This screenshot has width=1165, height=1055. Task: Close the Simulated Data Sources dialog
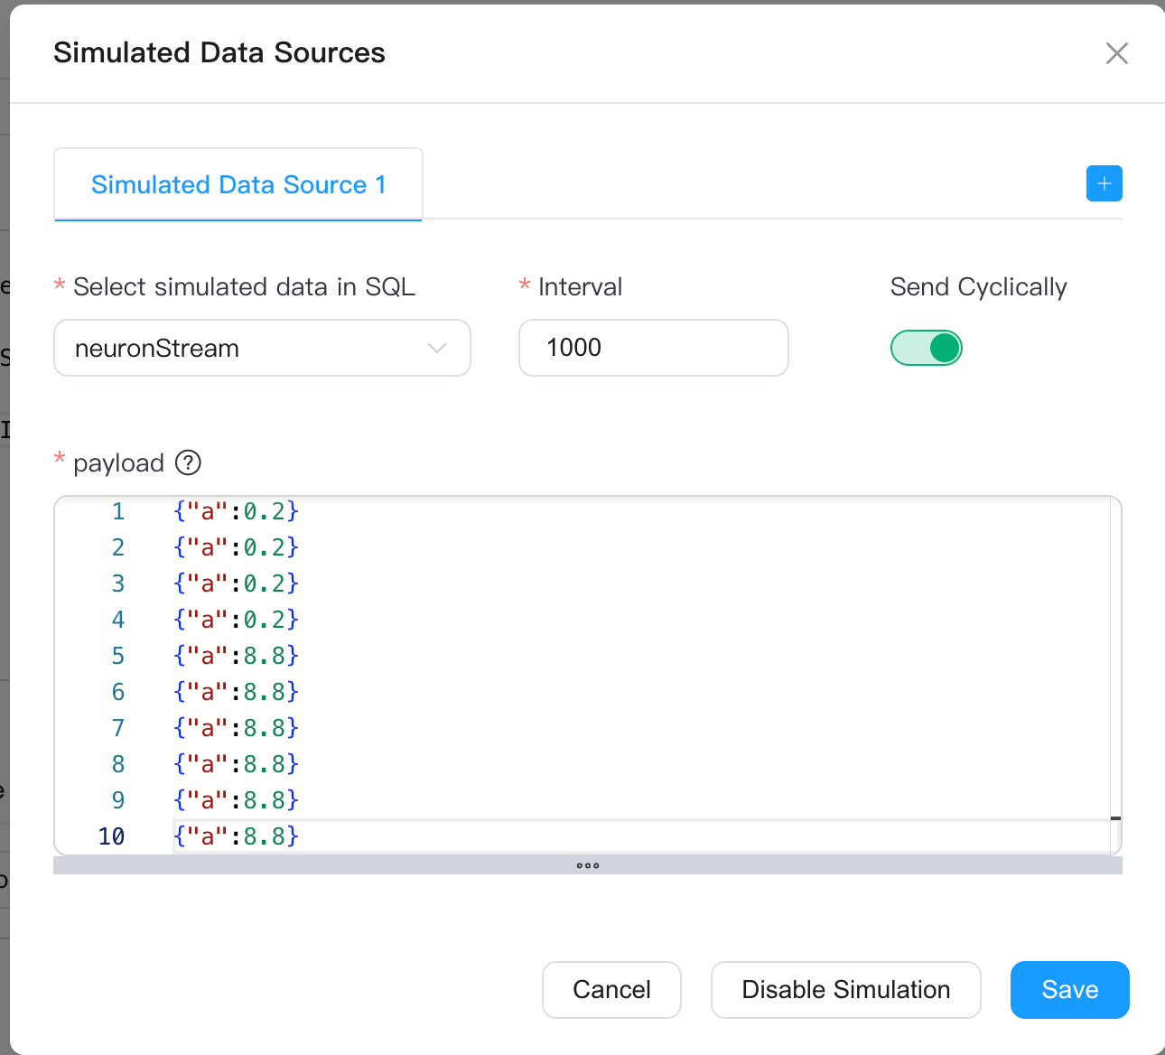(1116, 53)
